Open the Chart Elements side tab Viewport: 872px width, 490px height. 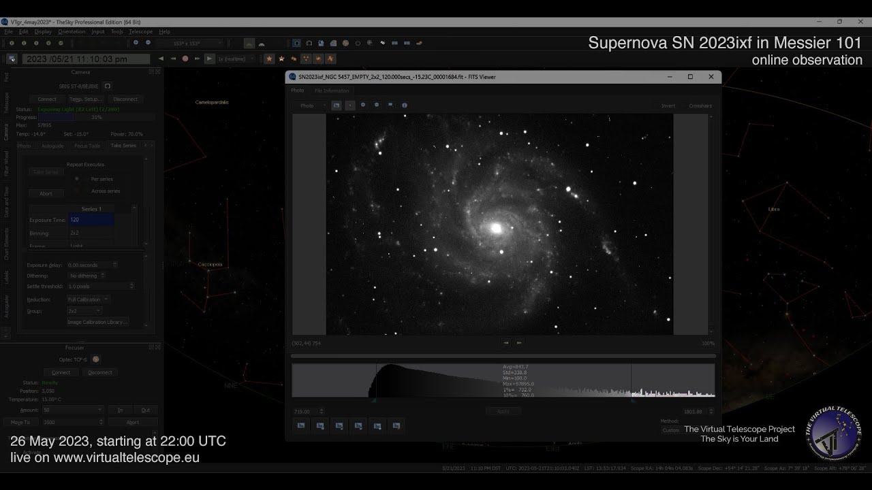point(7,244)
